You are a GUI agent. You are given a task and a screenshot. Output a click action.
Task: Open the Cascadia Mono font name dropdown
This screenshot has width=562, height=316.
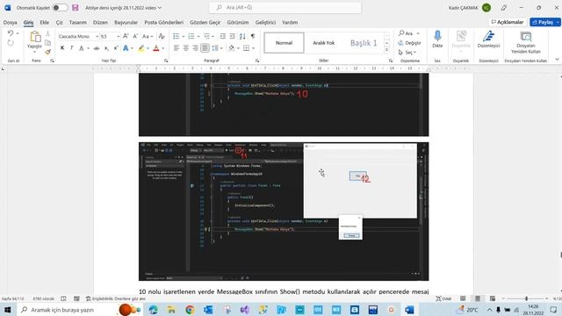(97, 37)
